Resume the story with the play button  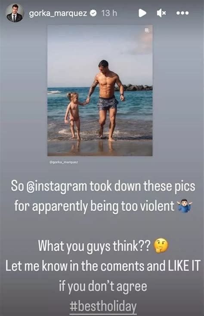tap(142, 13)
